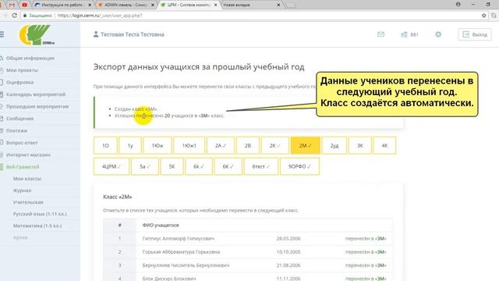The image size is (499, 281).
Task: Click birth date 10.10.2005
Action: click(288, 251)
